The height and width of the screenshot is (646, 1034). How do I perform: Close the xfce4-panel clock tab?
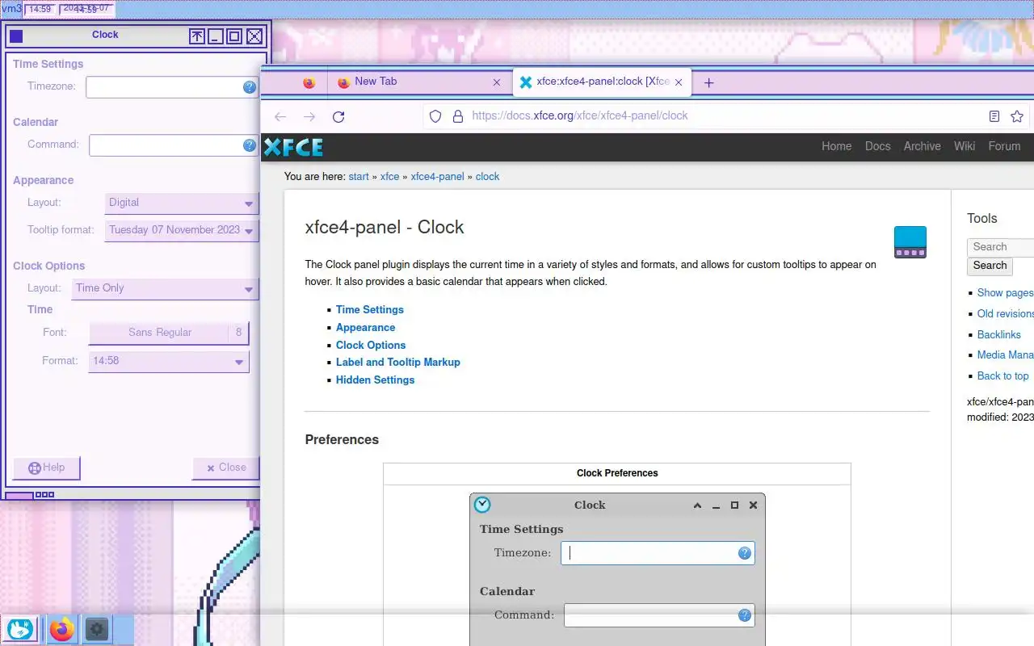click(x=679, y=82)
